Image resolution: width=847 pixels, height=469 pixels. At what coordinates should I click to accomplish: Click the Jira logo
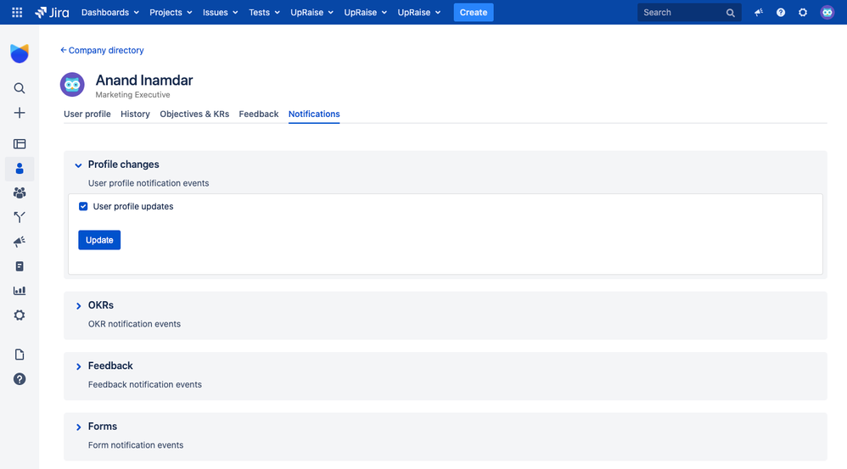pos(52,12)
